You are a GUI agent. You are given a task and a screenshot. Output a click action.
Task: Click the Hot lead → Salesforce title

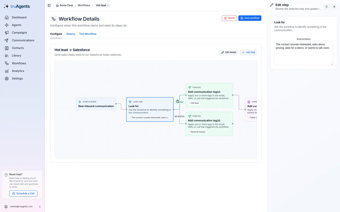[72, 50]
